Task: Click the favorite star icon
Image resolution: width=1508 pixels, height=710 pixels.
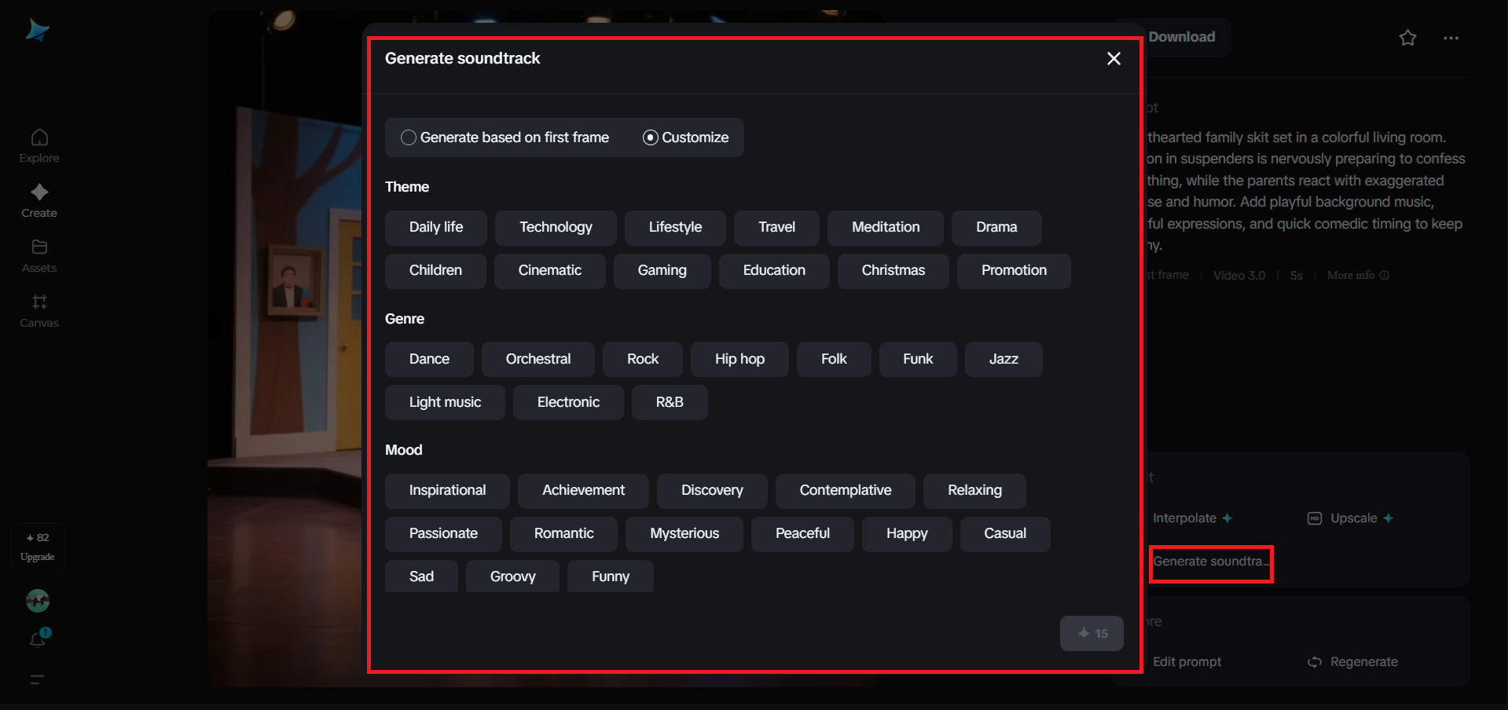Action: coord(1407,38)
